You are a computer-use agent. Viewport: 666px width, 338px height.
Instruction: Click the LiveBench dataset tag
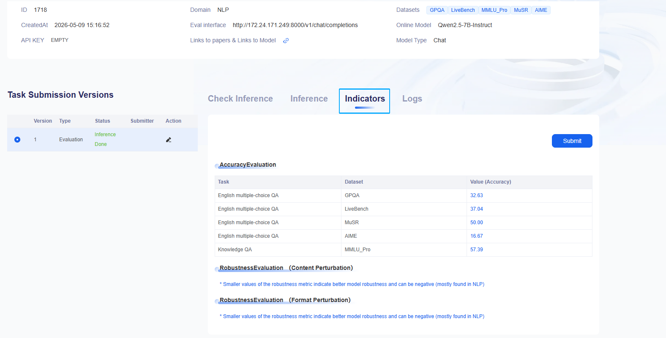(x=463, y=10)
